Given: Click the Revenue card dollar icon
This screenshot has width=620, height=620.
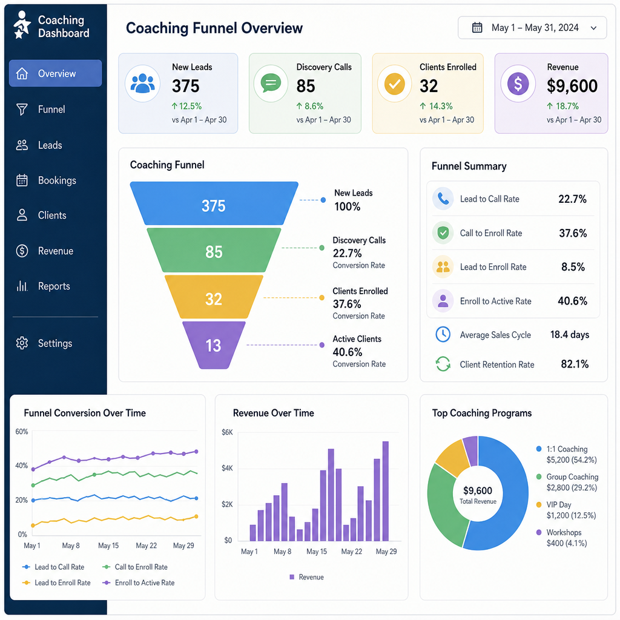Looking at the screenshot, I should pyautogui.click(x=518, y=84).
